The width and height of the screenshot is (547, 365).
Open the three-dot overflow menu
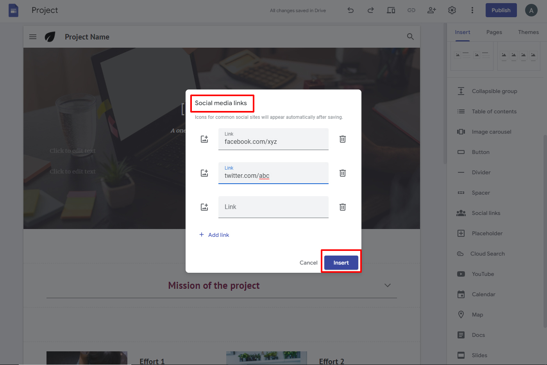[x=472, y=10]
